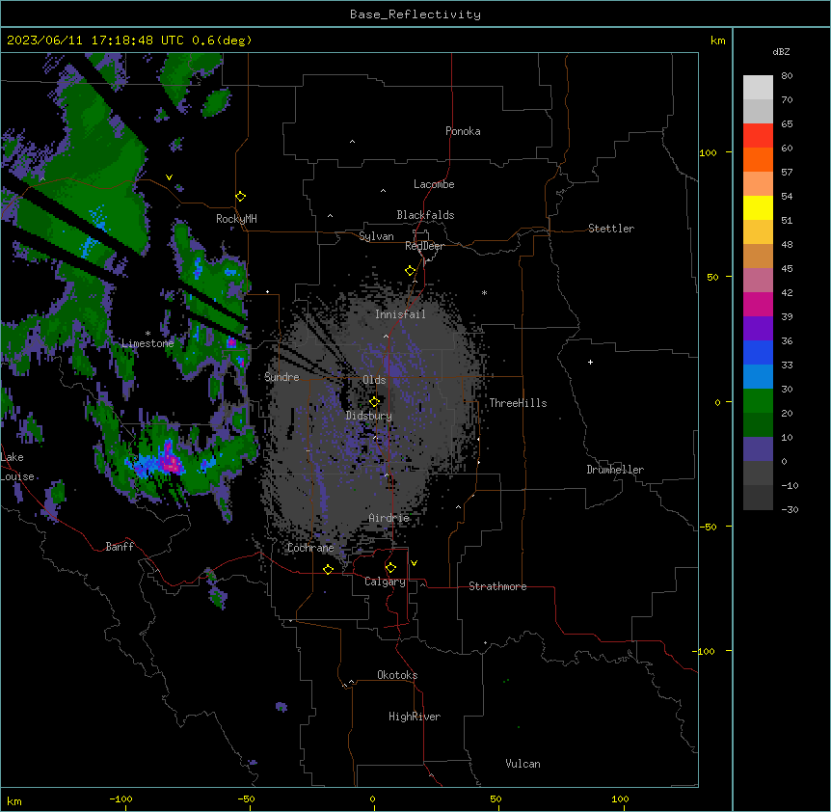
Task: Click the yellow diamond marker below Cochrane
Action: 328,569
